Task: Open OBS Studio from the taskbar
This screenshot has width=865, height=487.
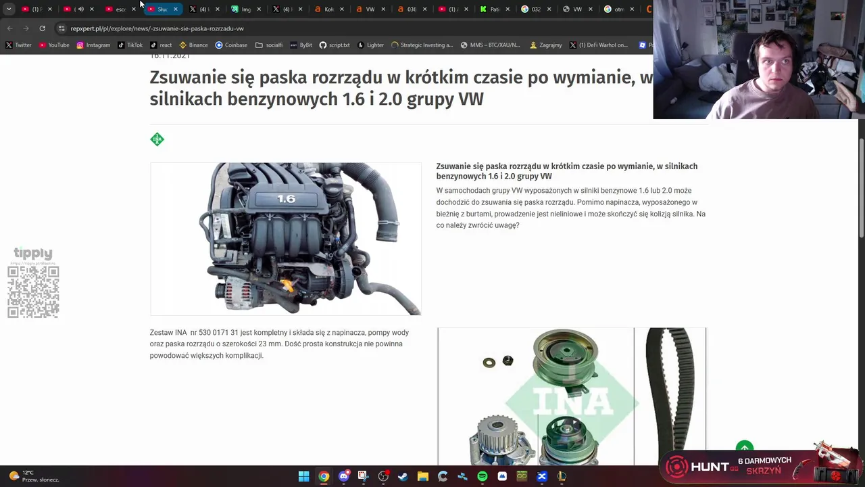Action: (x=383, y=476)
